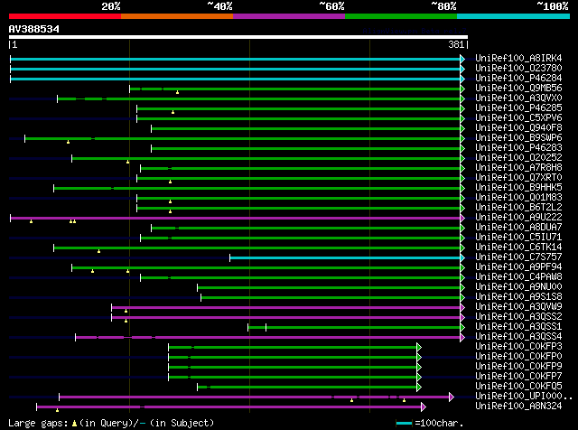Click the green ~80% legend segment
Viewport: 578px width, 430px height.
click(401, 16)
